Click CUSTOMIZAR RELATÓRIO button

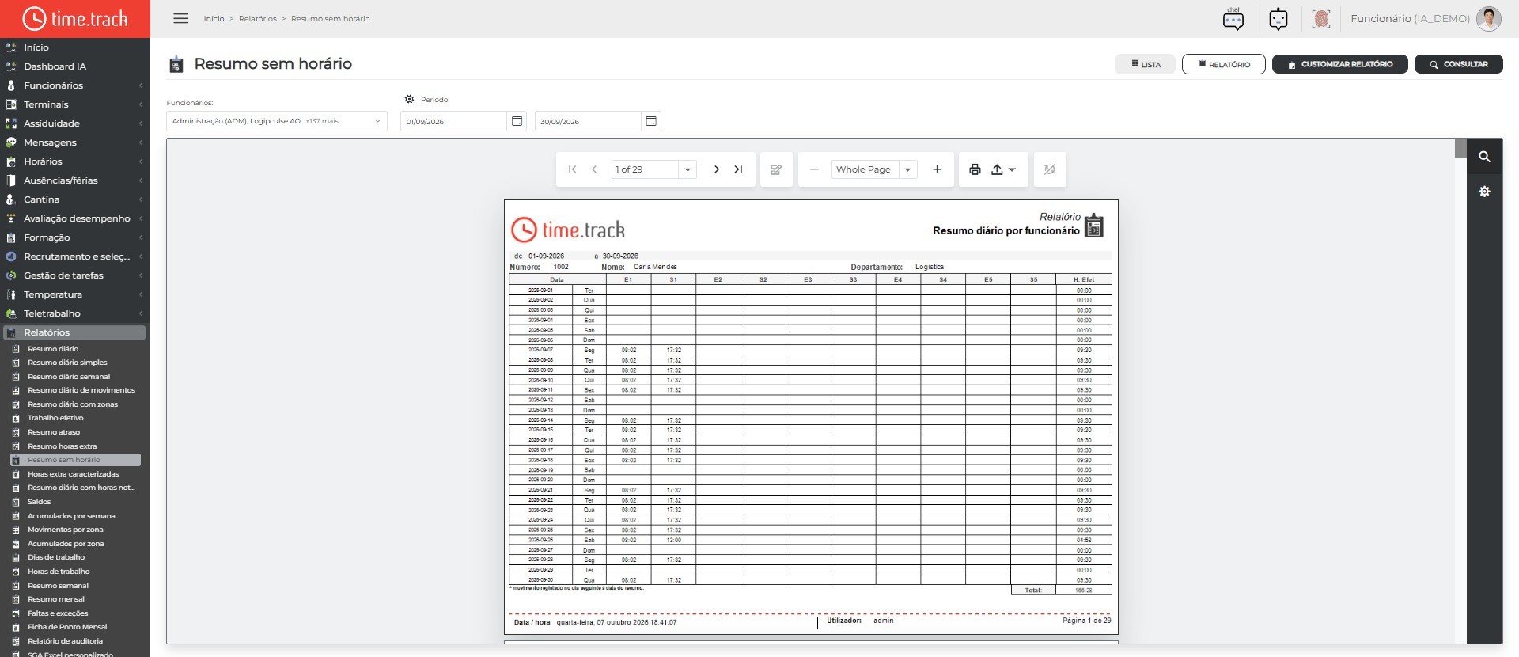1340,64
